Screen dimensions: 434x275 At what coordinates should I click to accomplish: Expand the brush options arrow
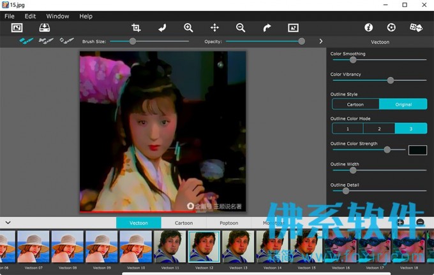click(x=321, y=41)
